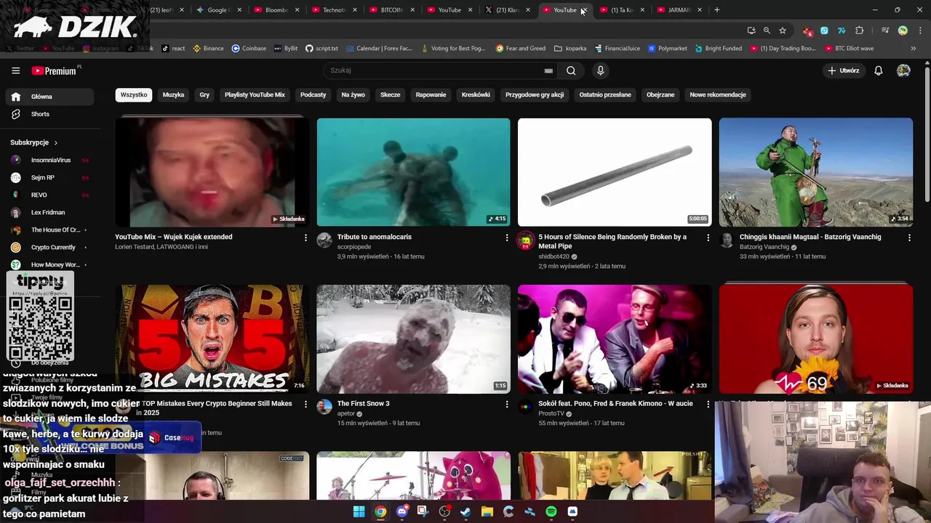Click the Utwórz create button

point(844,70)
